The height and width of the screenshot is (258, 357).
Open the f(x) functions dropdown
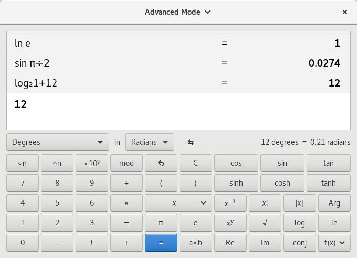tap(334, 243)
